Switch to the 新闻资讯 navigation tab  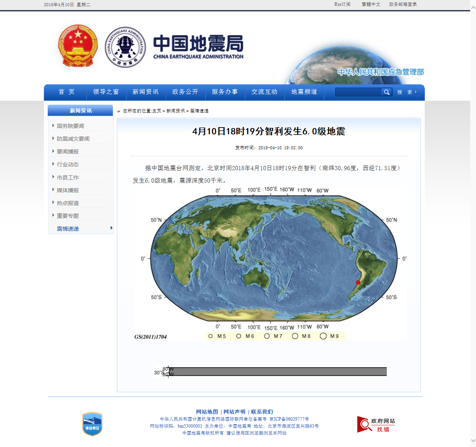point(145,92)
